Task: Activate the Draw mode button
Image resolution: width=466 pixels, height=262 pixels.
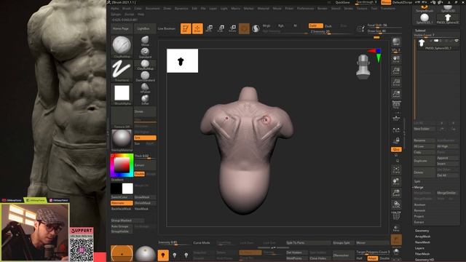Action: click(x=197, y=28)
